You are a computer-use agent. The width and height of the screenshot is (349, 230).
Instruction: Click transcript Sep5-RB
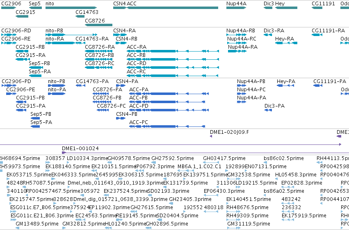tap(36, 68)
